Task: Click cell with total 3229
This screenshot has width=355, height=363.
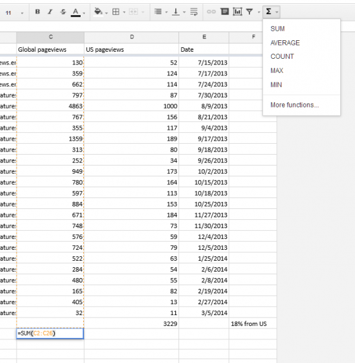Action: tap(132, 323)
